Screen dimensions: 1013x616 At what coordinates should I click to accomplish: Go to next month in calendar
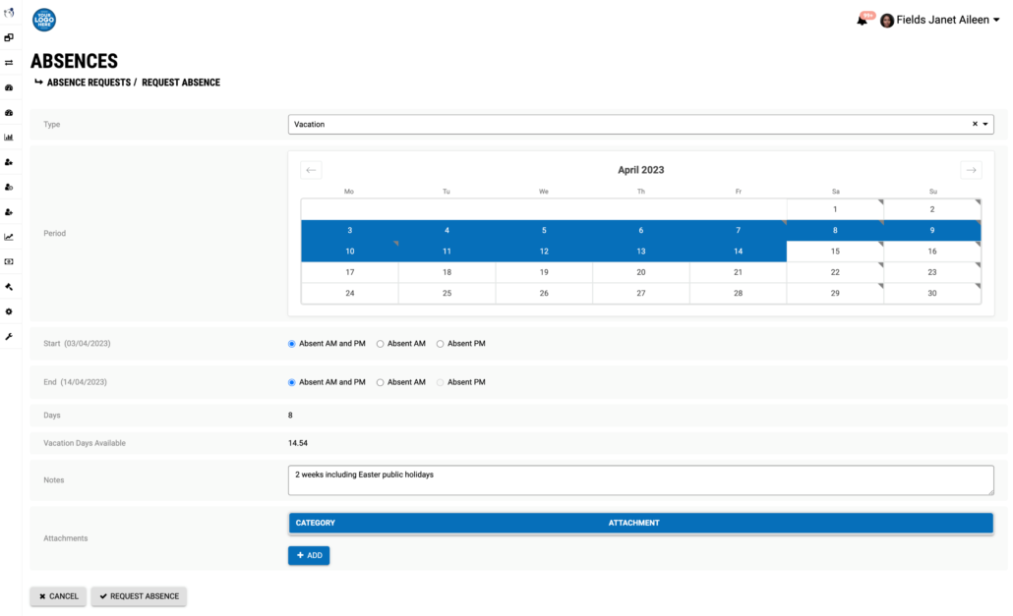(x=971, y=170)
